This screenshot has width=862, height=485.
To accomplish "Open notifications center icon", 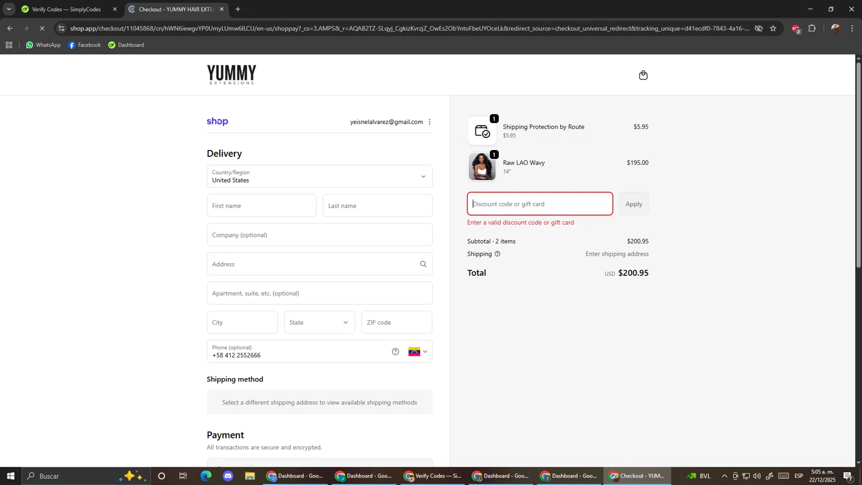I will tap(848, 476).
